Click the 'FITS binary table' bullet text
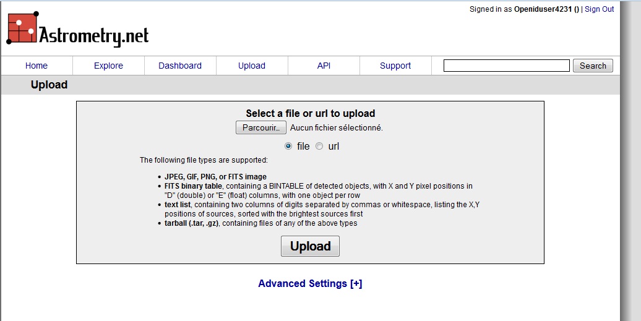 (x=193, y=186)
